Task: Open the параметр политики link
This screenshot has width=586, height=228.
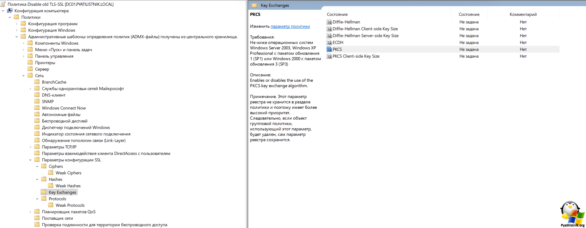Action: tap(290, 26)
